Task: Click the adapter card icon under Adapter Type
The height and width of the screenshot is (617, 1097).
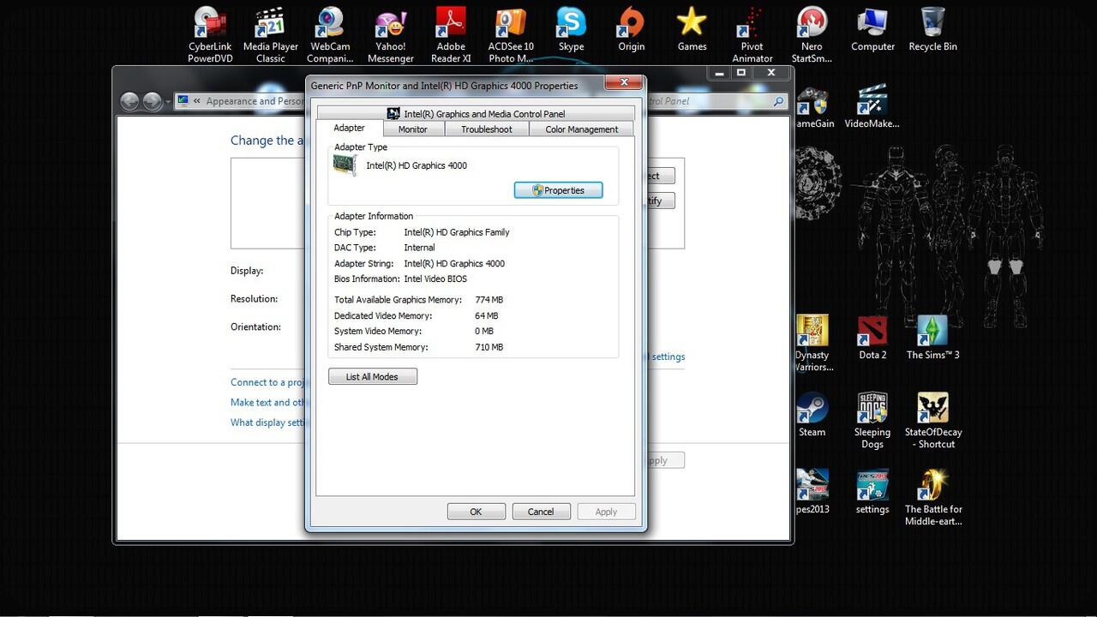Action: tap(345, 165)
